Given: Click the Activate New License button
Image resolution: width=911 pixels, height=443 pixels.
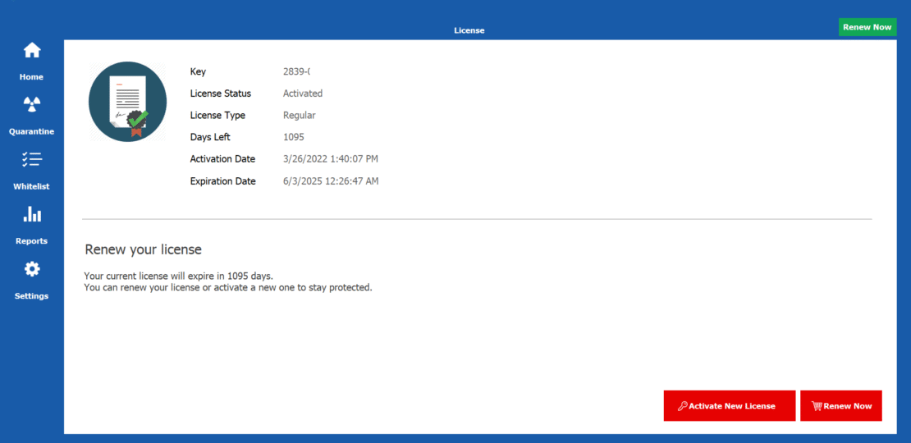Looking at the screenshot, I should (729, 405).
